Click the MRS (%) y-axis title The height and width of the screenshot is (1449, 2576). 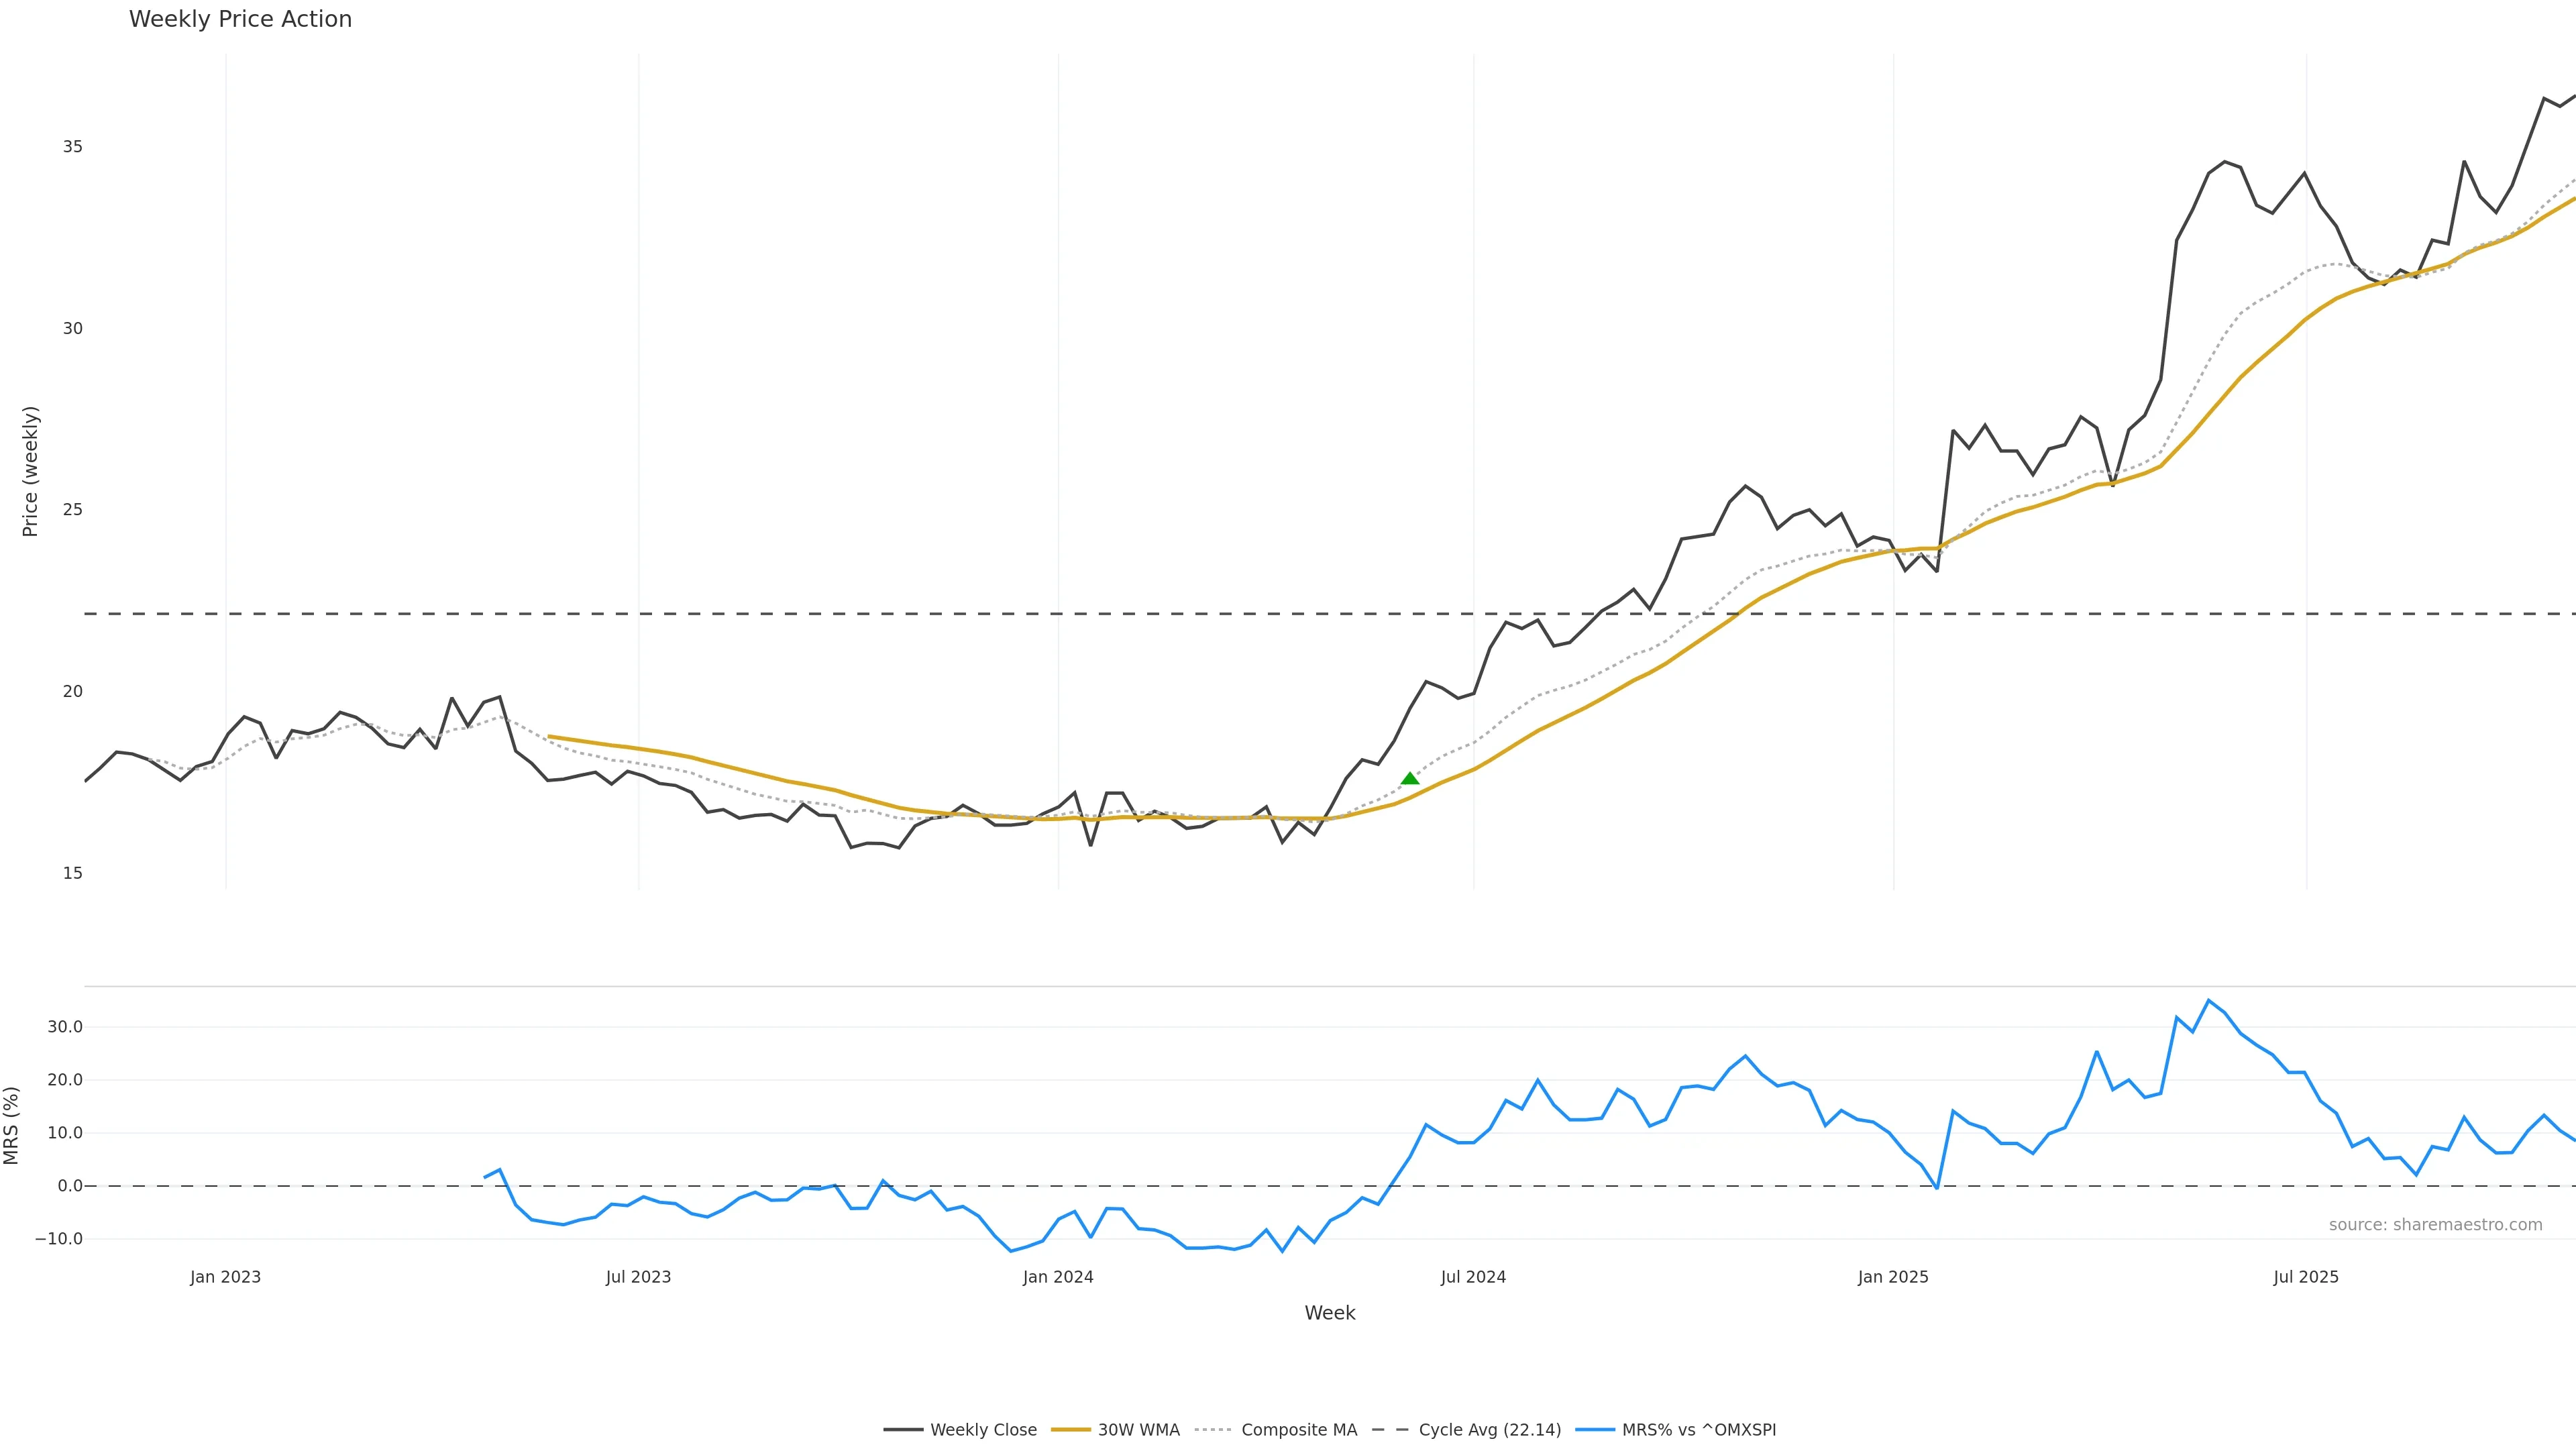click(12, 1125)
